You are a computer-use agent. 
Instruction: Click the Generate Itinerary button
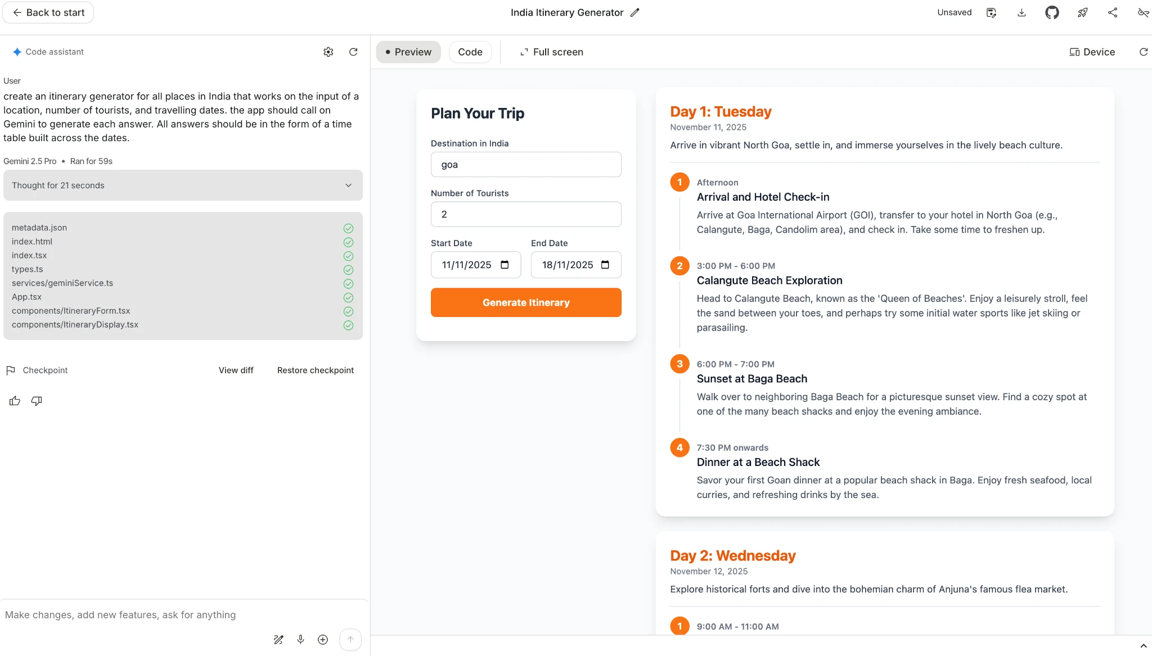pos(526,302)
